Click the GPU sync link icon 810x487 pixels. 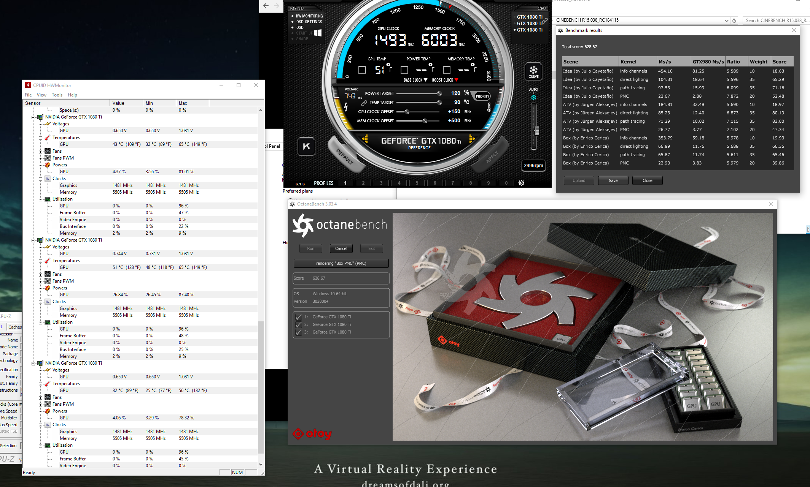point(545,21)
